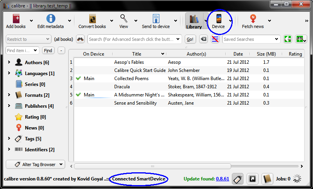
Task: Select Collected Poems title
Action: point(131,79)
